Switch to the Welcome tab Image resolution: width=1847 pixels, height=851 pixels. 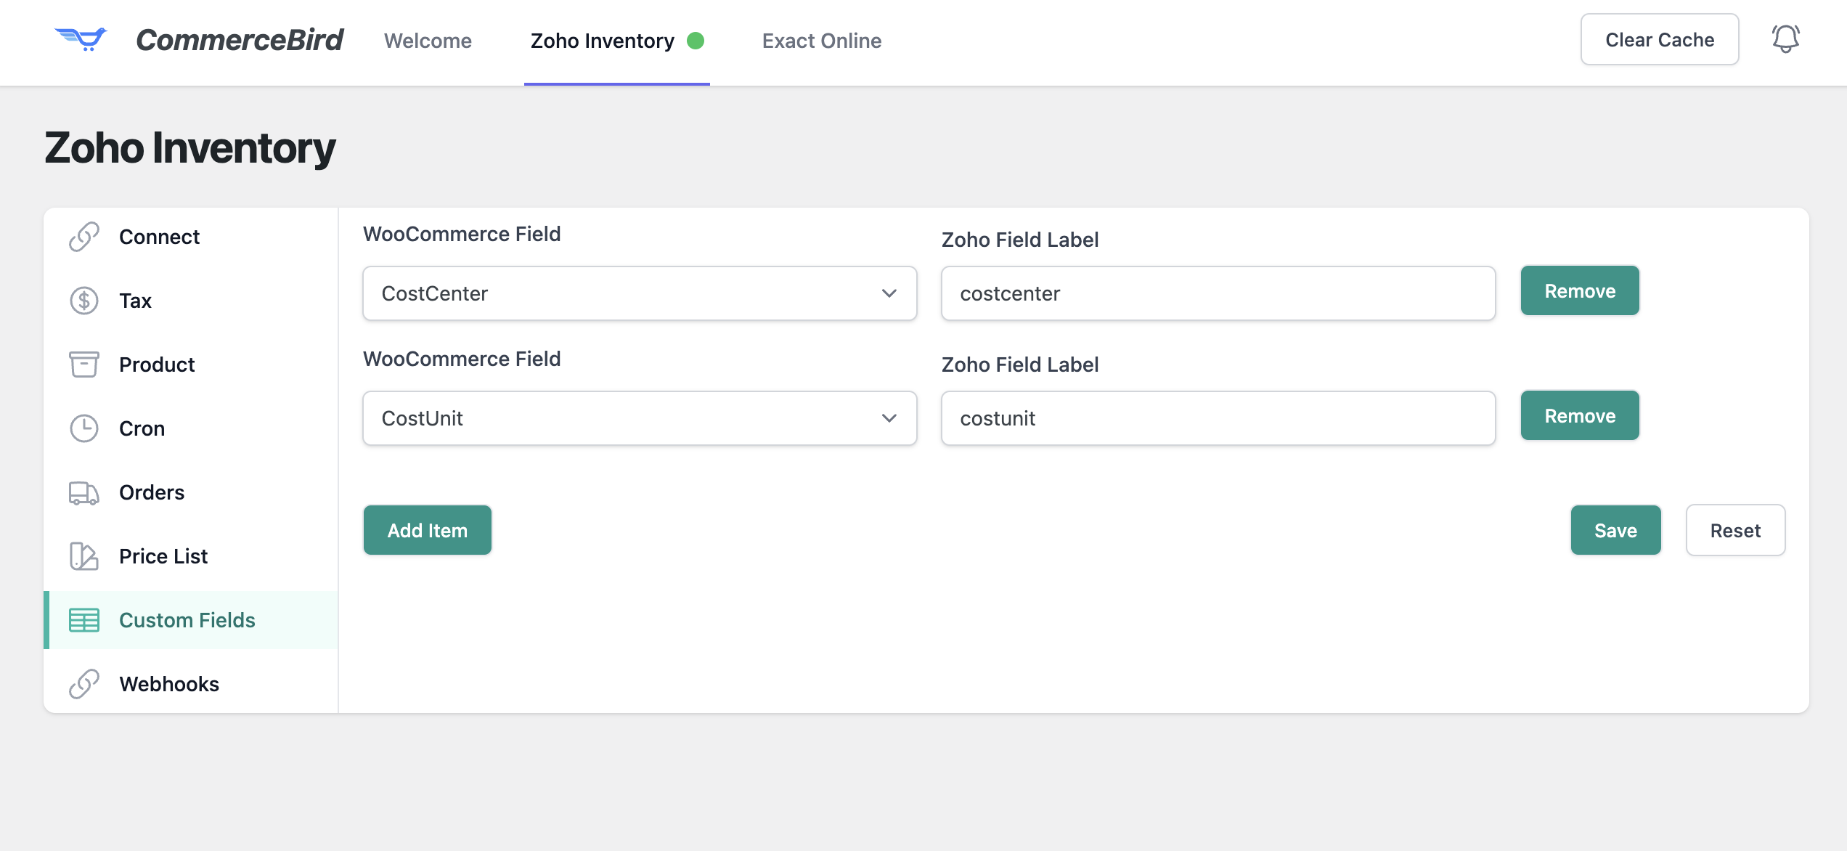(x=428, y=41)
